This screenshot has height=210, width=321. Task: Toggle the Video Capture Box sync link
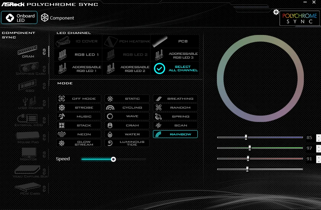click(44, 172)
